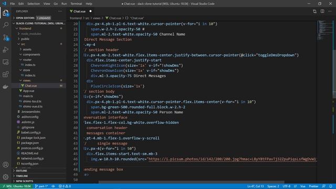
Task: Open the Source Control view
Action: [x=6, y=38]
